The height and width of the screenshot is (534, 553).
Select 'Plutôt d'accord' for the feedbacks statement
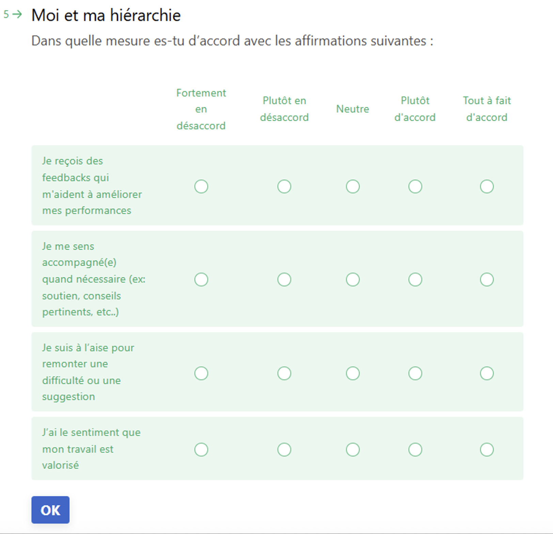pyautogui.click(x=415, y=187)
